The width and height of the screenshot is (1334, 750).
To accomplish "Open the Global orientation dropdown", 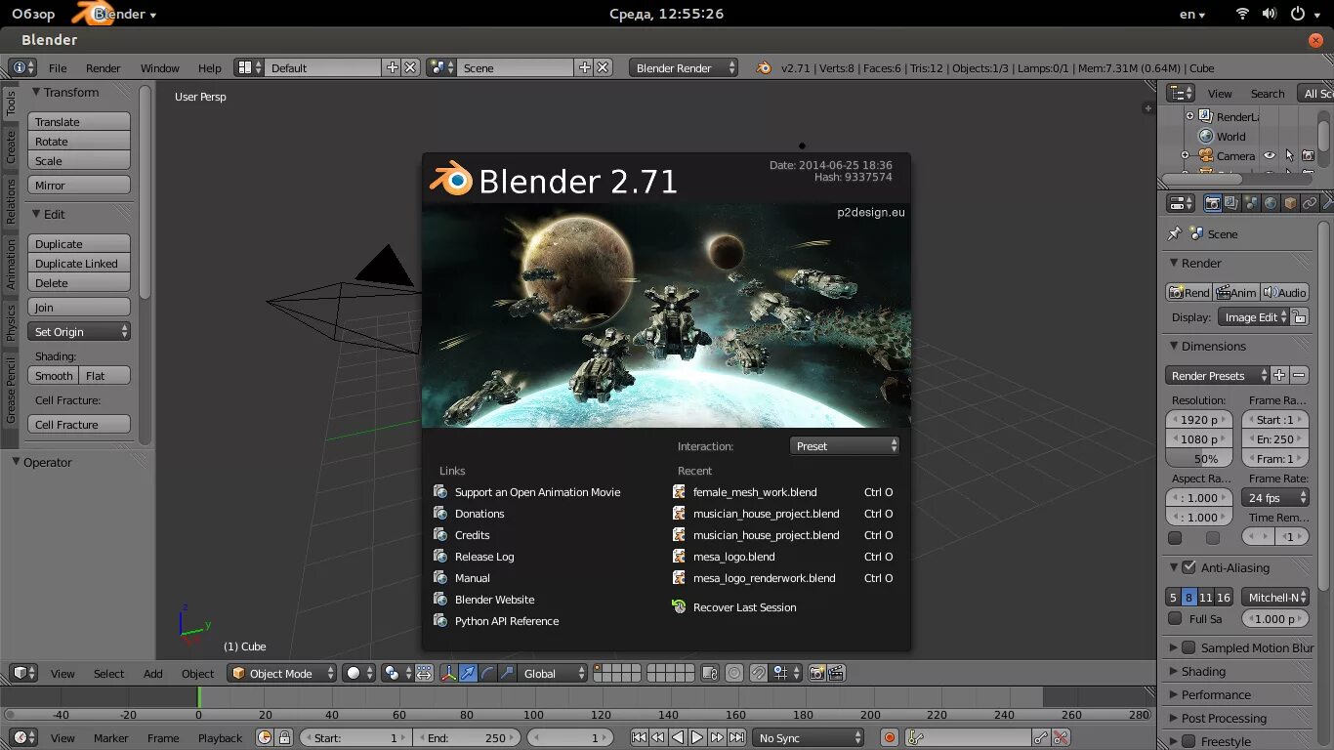I will [554, 673].
